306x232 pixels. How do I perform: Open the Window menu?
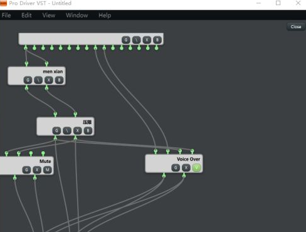point(76,15)
